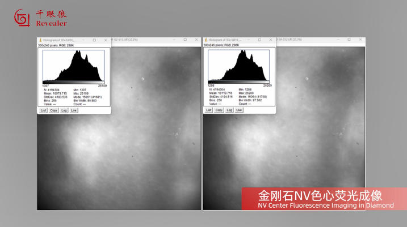Maximize the histogram window showing Max 26109
This screenshot has width=407, height=227.
tap(94, 40)
